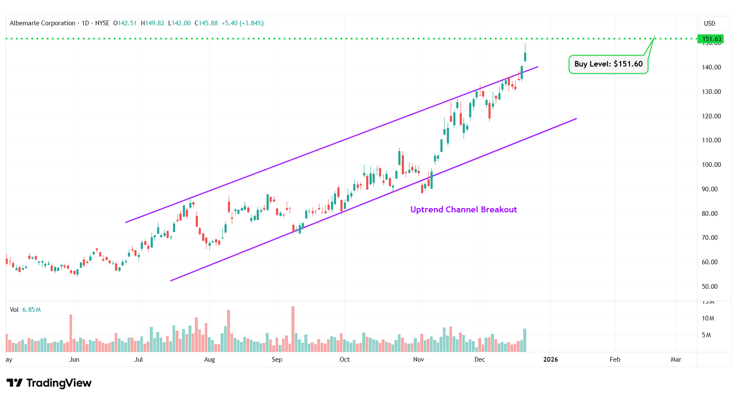The height and width of the screenshot is (399, 737).
Task: Click the 100.00 price axis label
Action: click(711, 165)
